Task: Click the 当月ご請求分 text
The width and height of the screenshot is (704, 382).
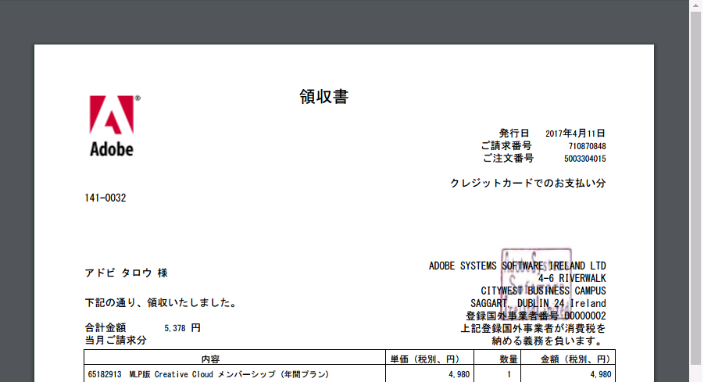Action: coord(116,341)
